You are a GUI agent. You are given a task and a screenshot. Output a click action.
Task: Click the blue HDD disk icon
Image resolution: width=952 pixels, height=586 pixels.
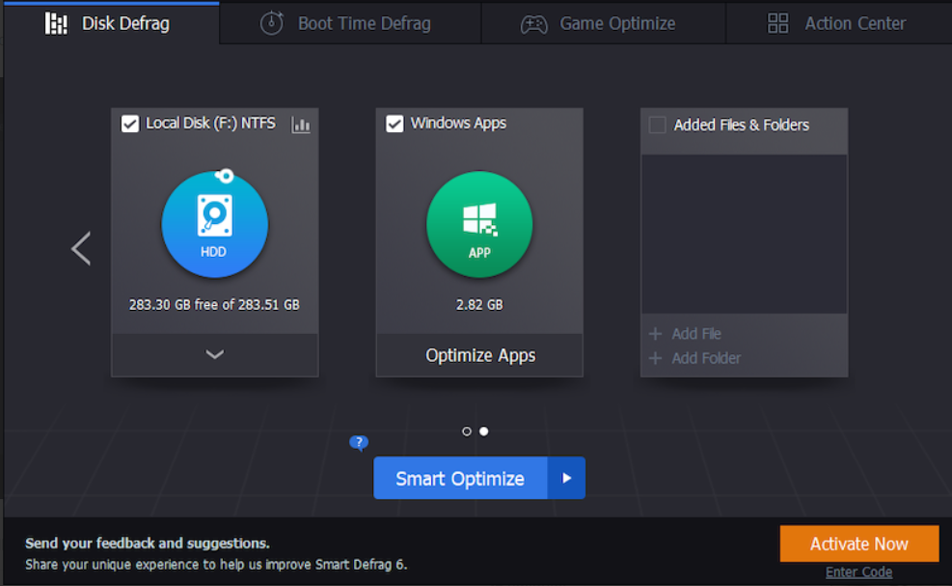coord(214,225)
